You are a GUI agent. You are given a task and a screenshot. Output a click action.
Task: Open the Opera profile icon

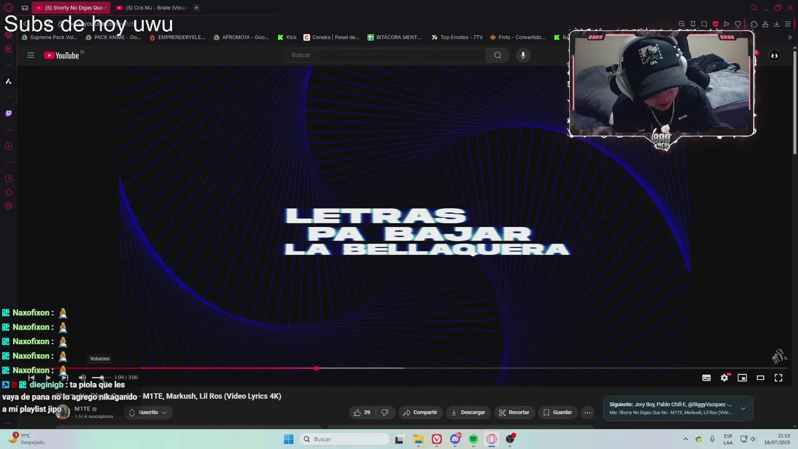point(765,24)
